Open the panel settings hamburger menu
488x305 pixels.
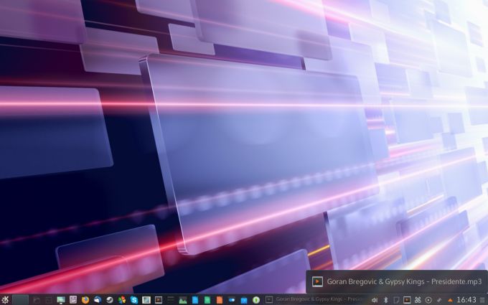tap(483, 300)
